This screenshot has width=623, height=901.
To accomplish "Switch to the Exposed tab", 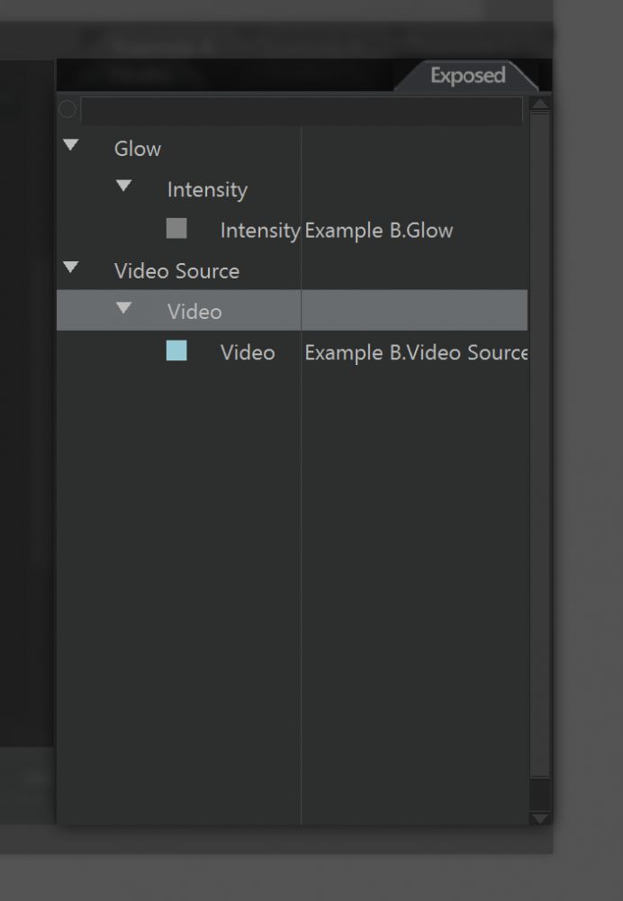I will pyautogui.click(x=467, y=76).
